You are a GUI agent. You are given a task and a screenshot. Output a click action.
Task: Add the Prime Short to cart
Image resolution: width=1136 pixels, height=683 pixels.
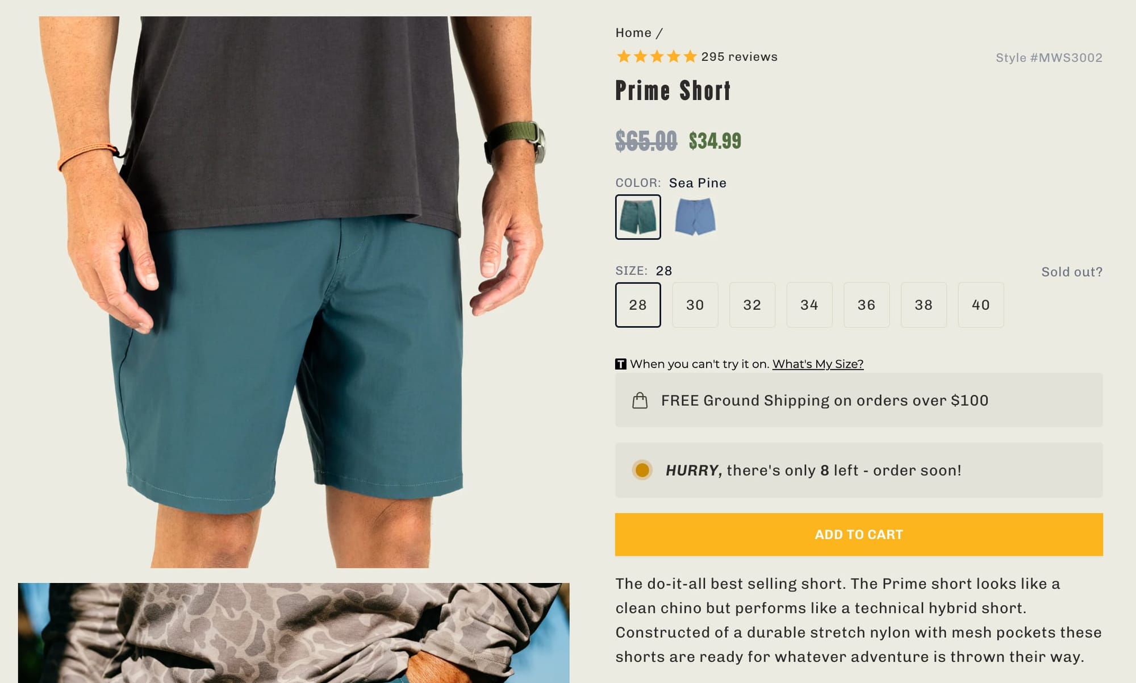[x=859, y=535]
